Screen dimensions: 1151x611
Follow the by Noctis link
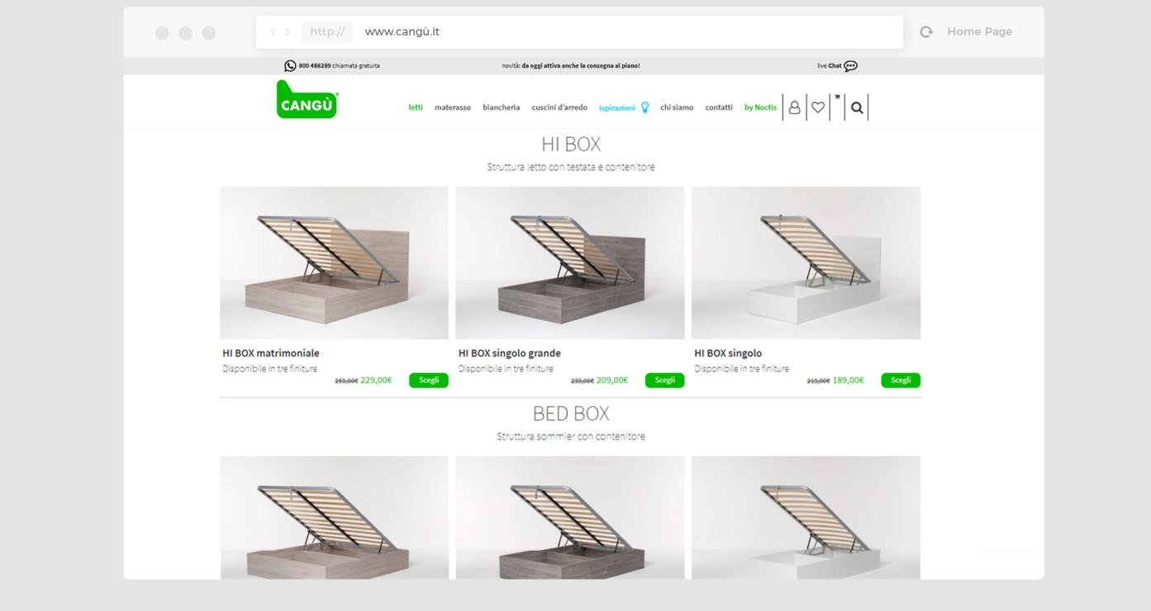pos(760,107)
